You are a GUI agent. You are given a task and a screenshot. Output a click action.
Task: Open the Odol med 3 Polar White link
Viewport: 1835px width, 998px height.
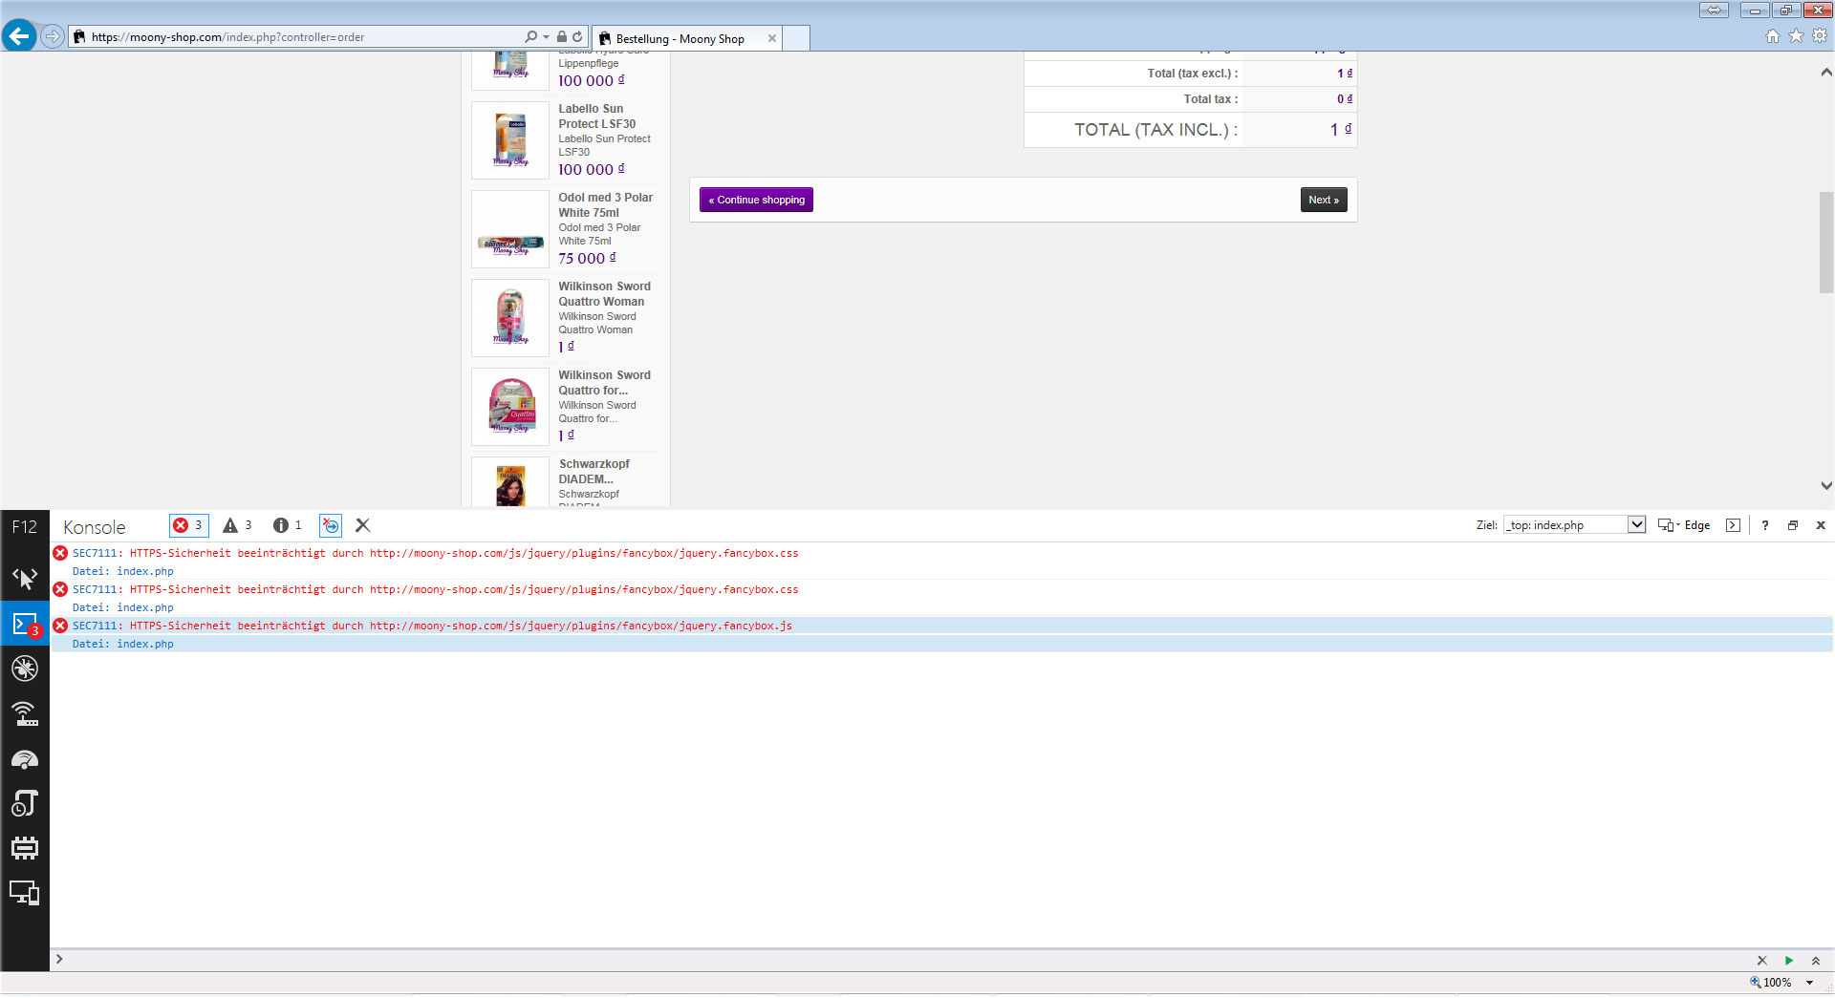(606, 205)
